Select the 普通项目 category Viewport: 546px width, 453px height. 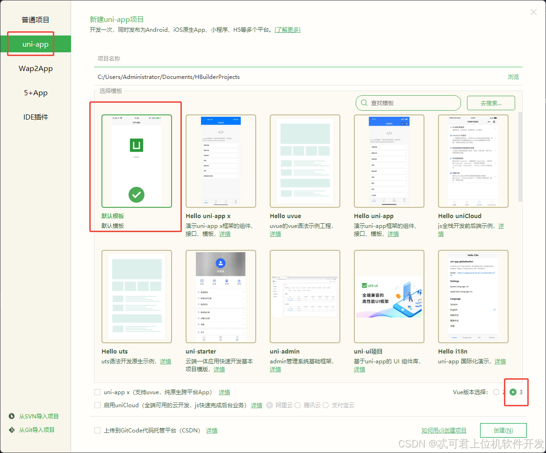click(x=36, y=20)
